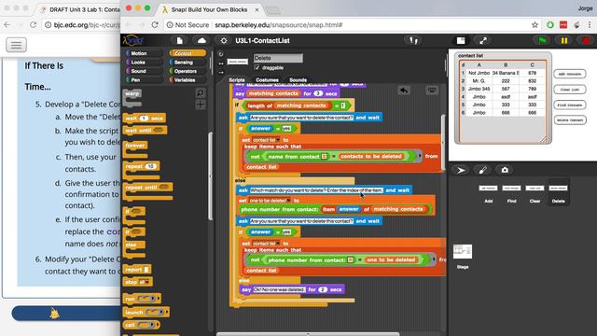
Task: Click the Find Contact button on stage
Action: (570, 105)
